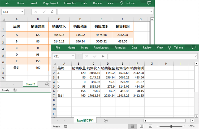Screen dimensions: 199x129
Task: Click enter checkmark in front formula bar
Action: [95, 56]
